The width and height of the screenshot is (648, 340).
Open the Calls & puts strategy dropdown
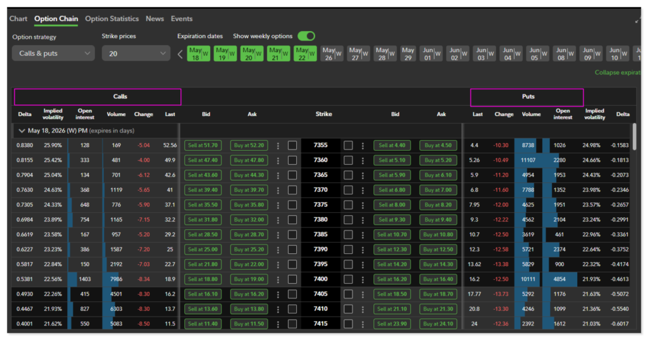click(53, 53)
